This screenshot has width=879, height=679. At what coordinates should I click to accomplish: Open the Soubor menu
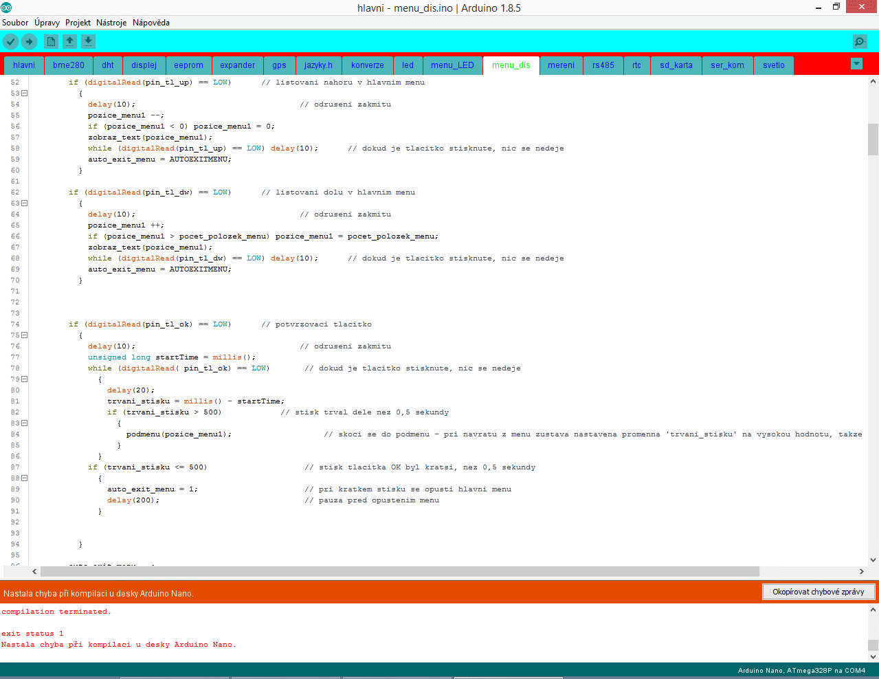15,23
